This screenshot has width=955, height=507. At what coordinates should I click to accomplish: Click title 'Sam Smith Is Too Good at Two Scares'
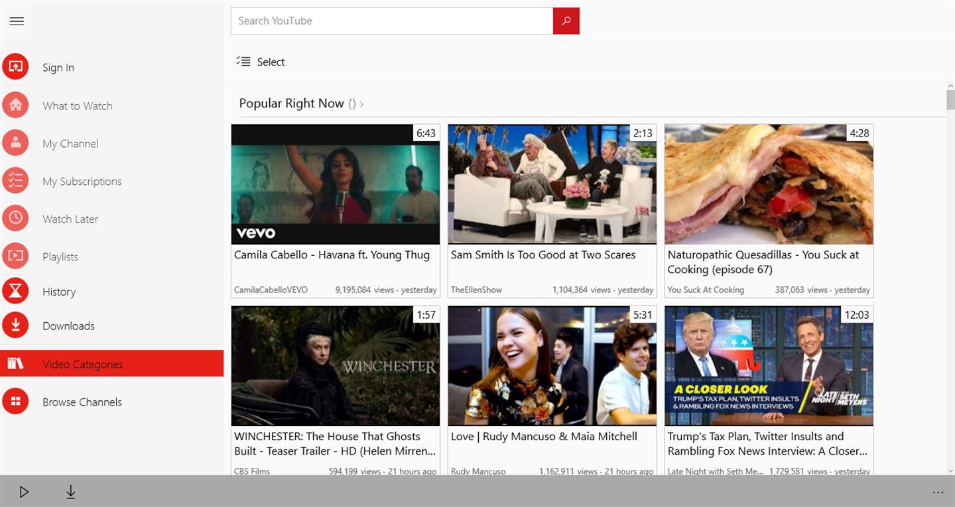[543, 254]
